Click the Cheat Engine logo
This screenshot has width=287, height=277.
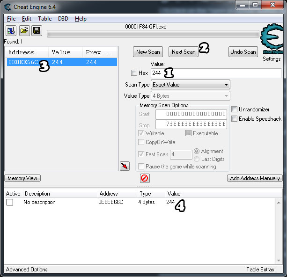(x=272, y=39)
